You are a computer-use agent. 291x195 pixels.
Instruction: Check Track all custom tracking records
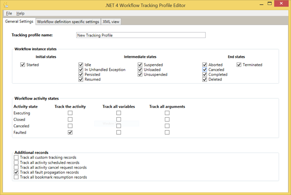tap(16, 157)
